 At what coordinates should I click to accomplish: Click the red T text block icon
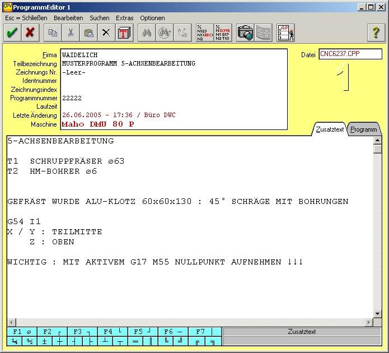123,33
